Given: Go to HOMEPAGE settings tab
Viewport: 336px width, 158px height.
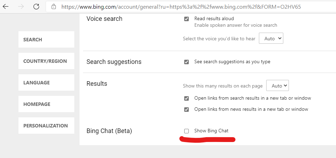Looking at the screenshot, I should tap(46, 104).
